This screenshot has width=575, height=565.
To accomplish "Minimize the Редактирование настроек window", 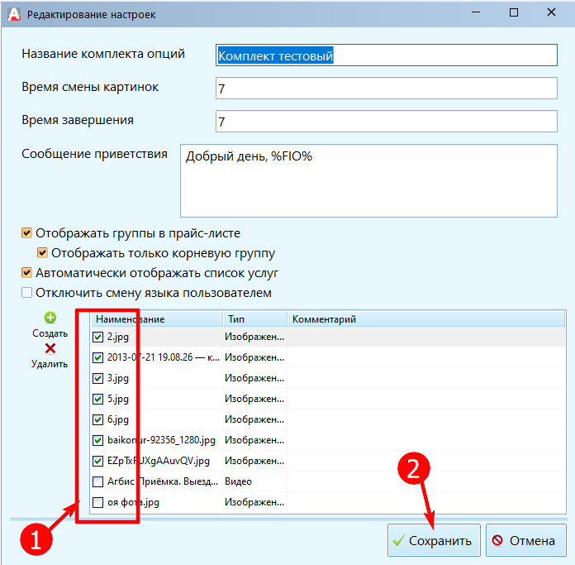I will click(x=476, y=12).
